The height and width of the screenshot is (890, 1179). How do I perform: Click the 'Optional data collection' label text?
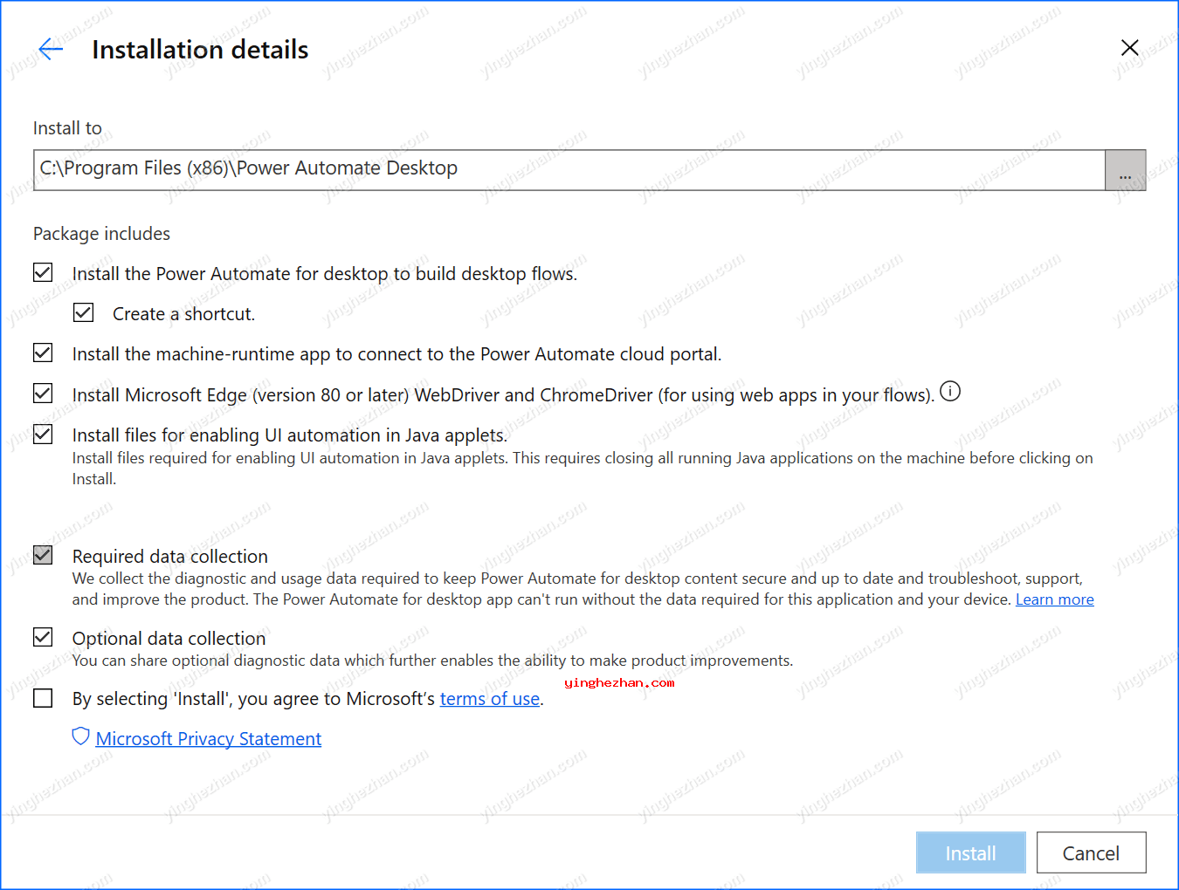click(x=169, y=639)
